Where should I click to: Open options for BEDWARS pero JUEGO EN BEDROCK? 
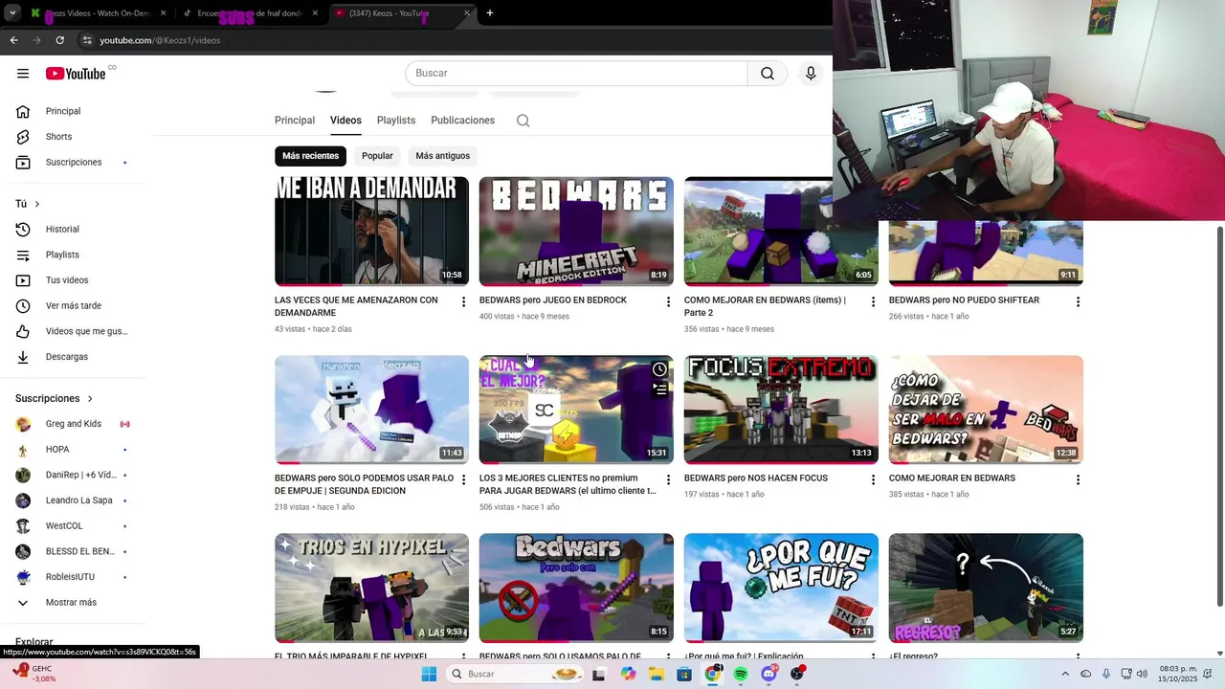point(668,302)
